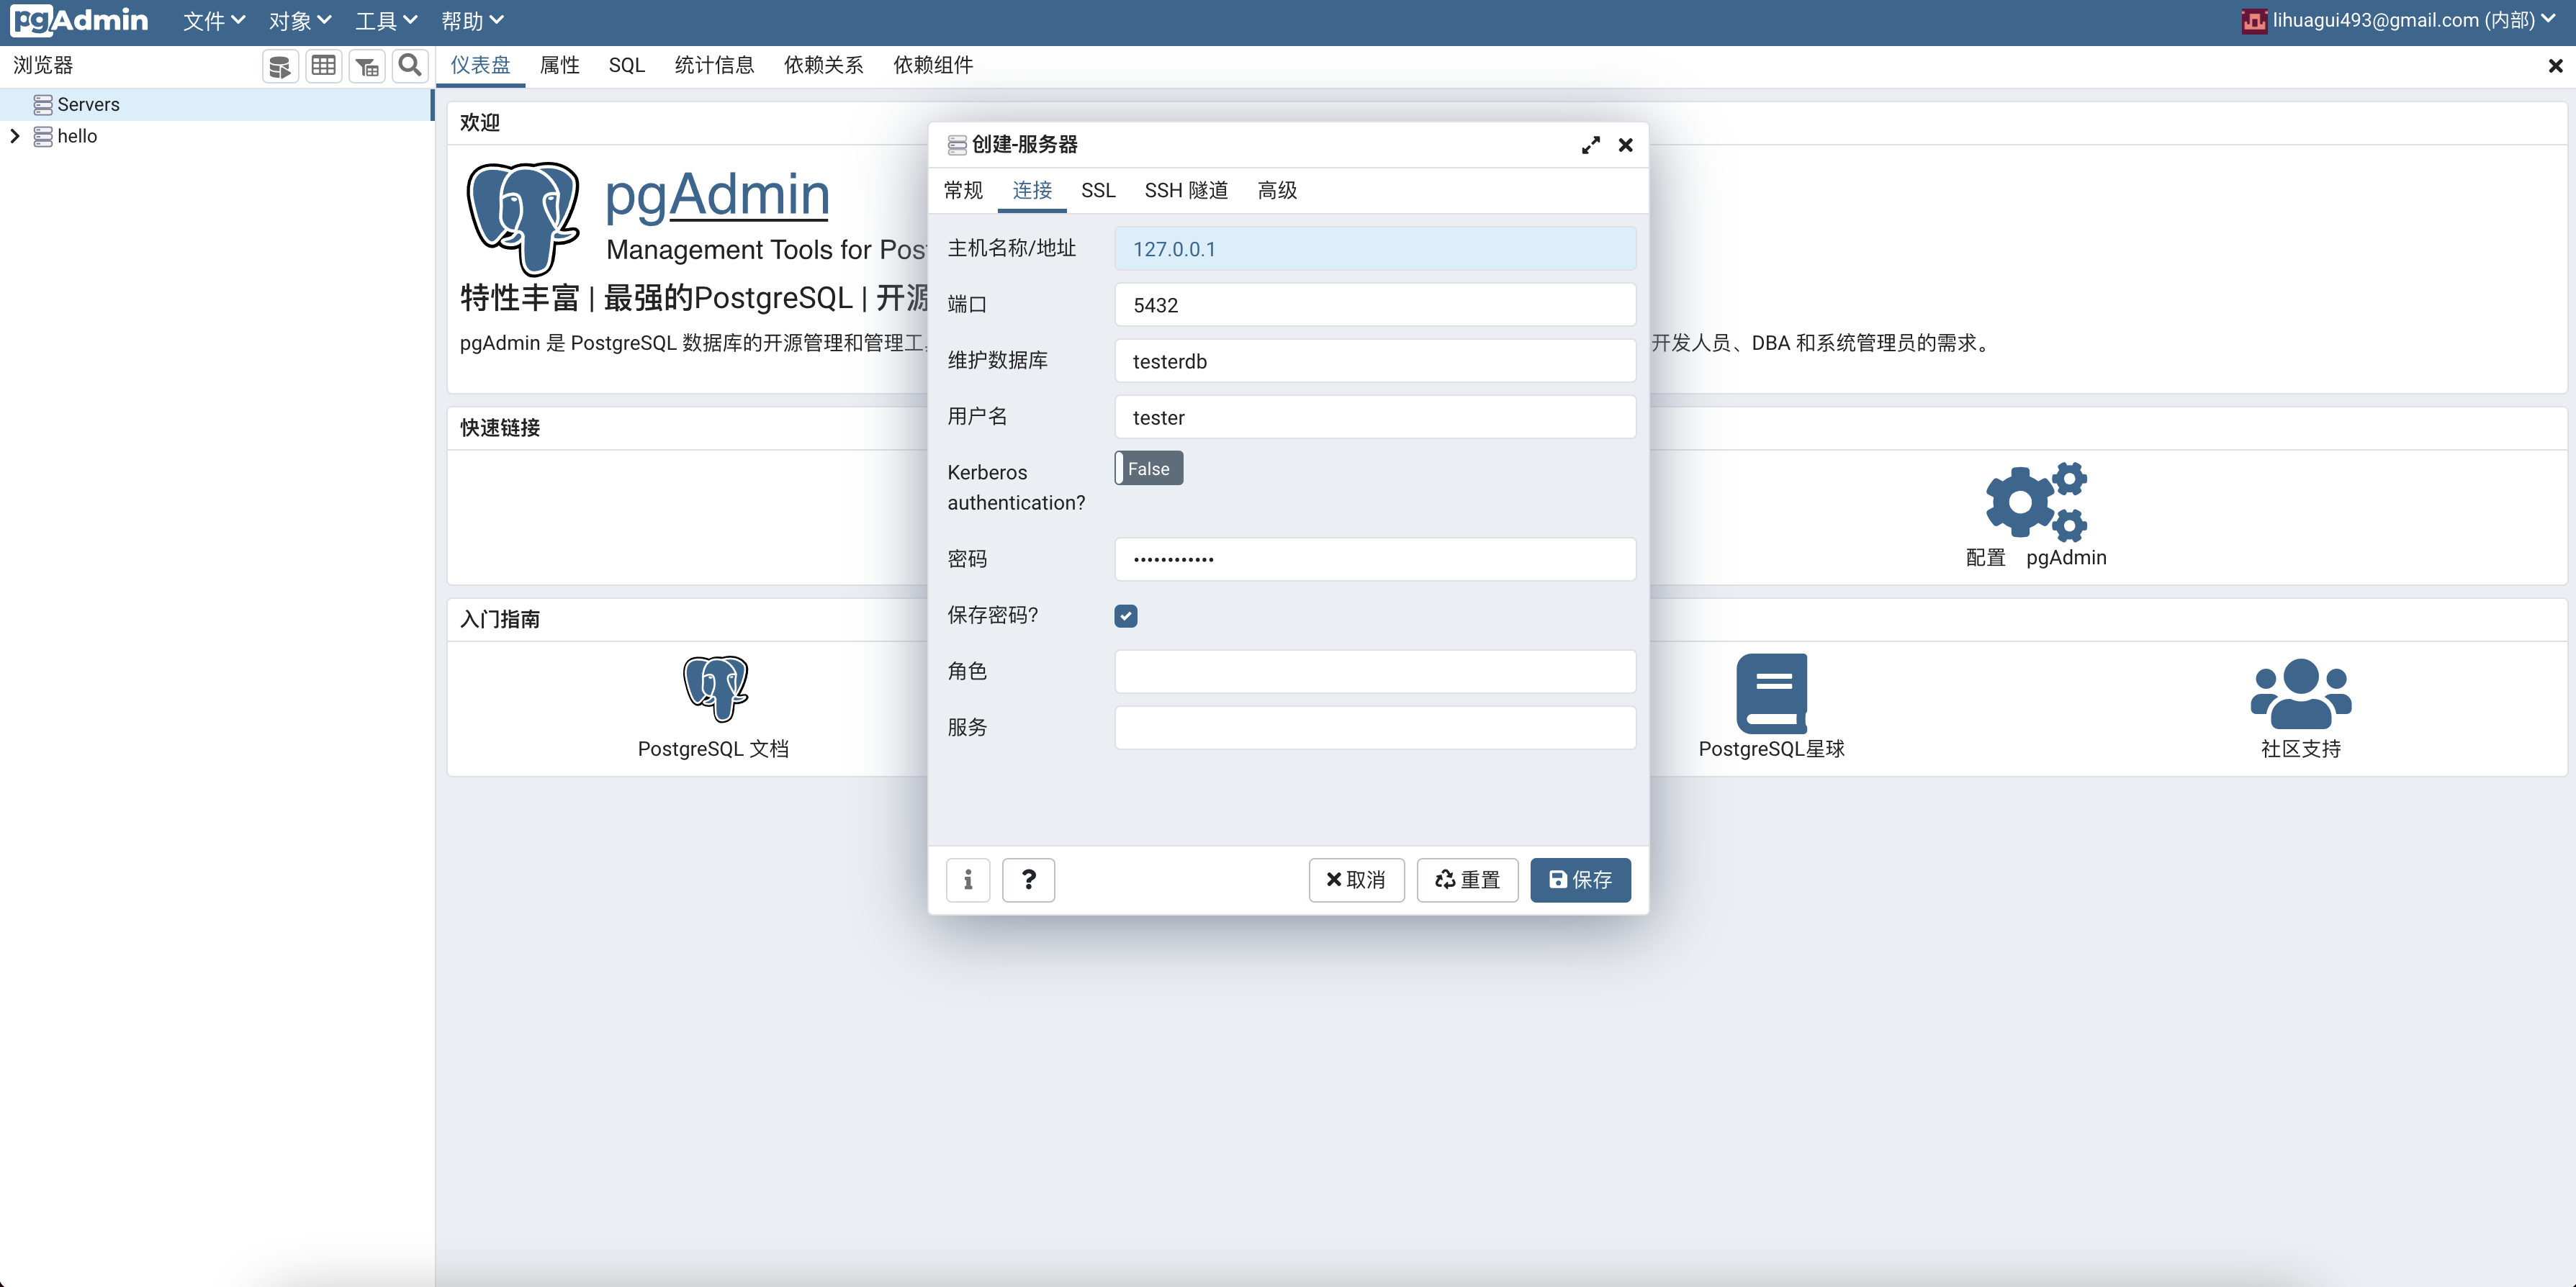Open PostgreSQL documentation elephant icon
Viewport: 2576px width, 1287px height.
click(715, 689)
